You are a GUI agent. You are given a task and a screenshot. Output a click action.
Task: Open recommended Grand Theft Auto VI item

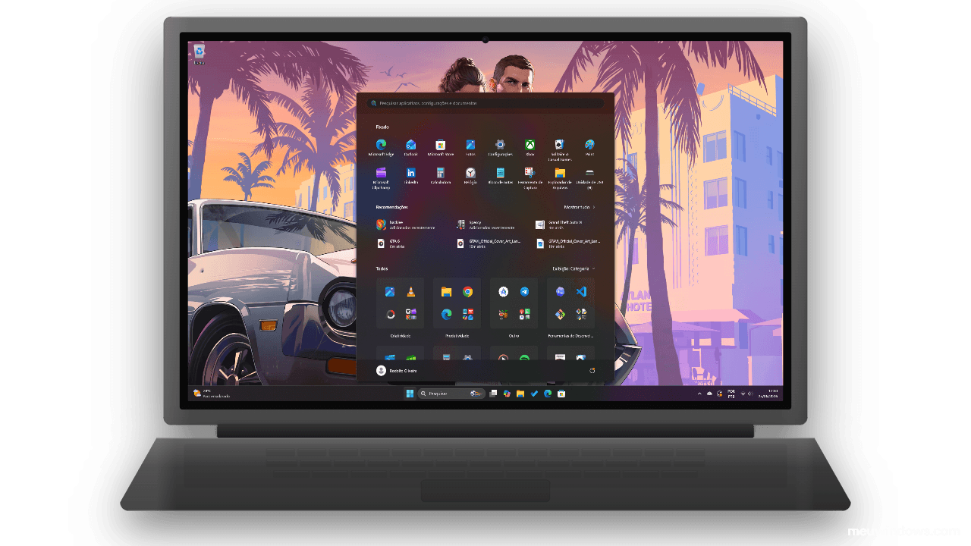(x=560, y=224)
